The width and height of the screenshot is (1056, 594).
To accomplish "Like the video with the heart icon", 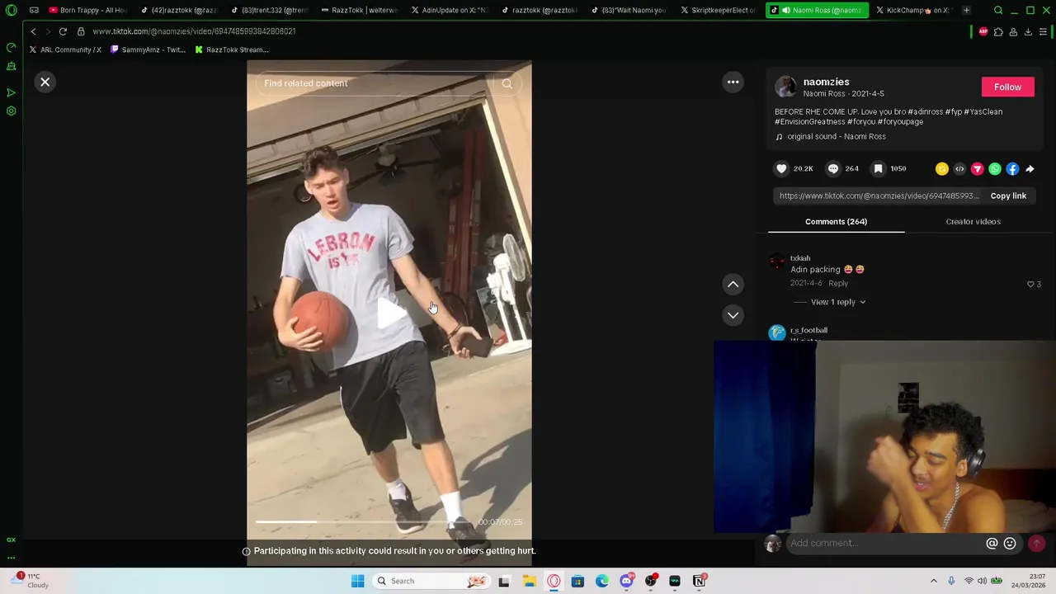I will (781, 168).
